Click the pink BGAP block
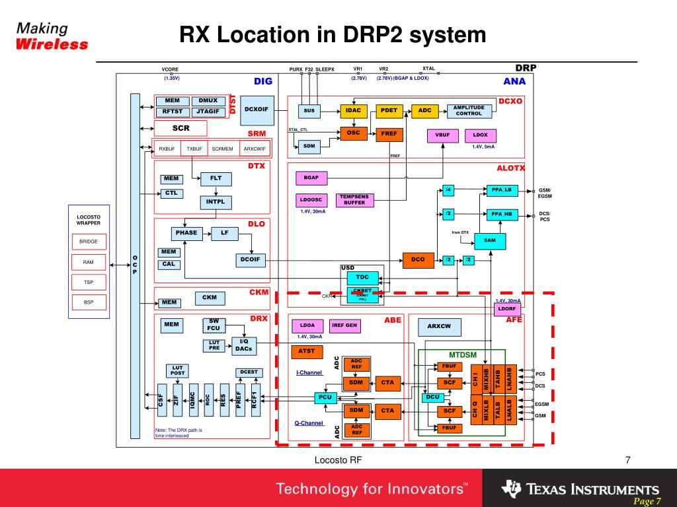Screen dimensions: 677x507 point(311,178)
